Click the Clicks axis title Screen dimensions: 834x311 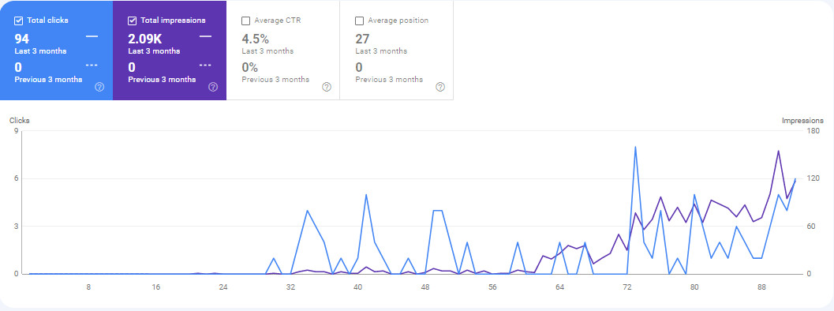click(x=20, y=120)
